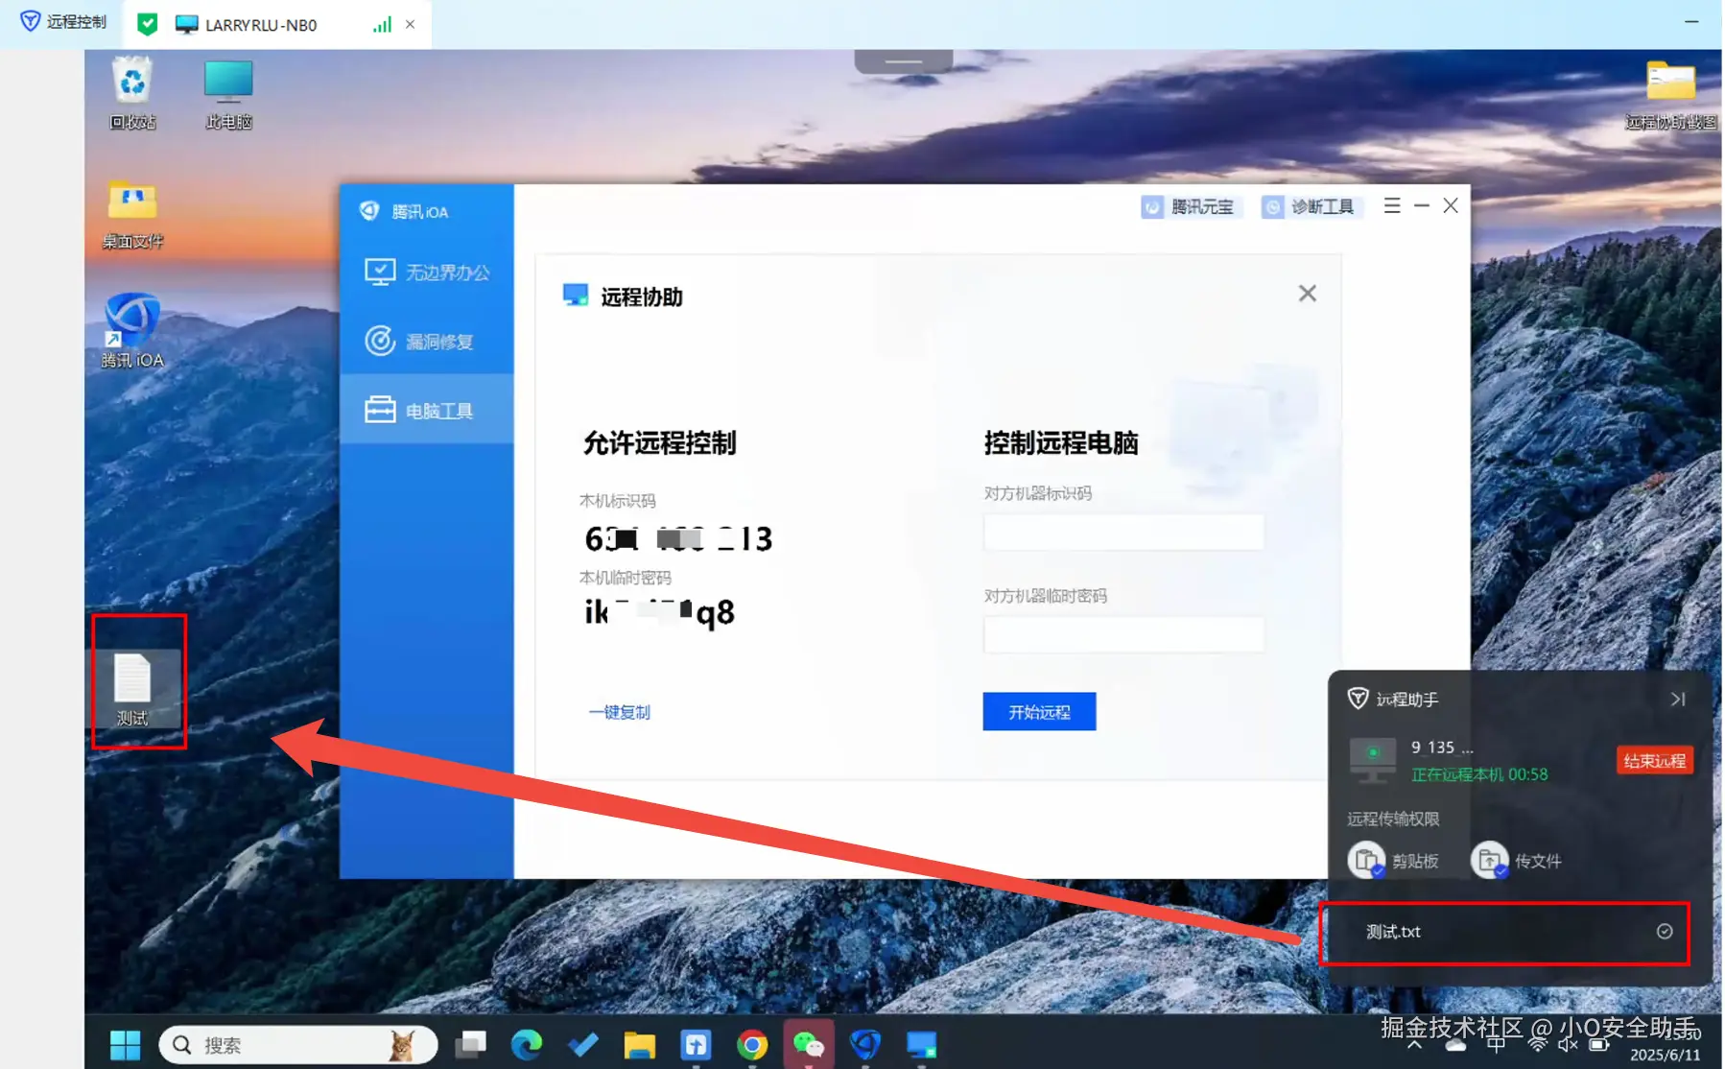Collapse the 远程助手 panel with the arrow
1725x1069 pixels.
point(1678,700)
